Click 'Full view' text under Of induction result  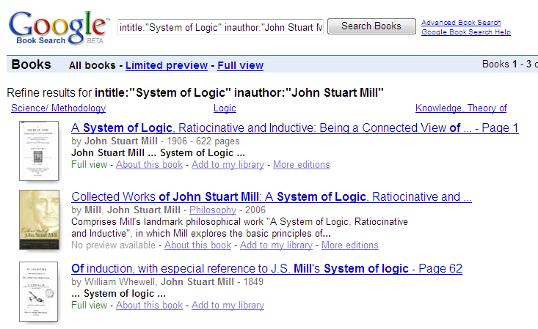click(x=90, y=305)
